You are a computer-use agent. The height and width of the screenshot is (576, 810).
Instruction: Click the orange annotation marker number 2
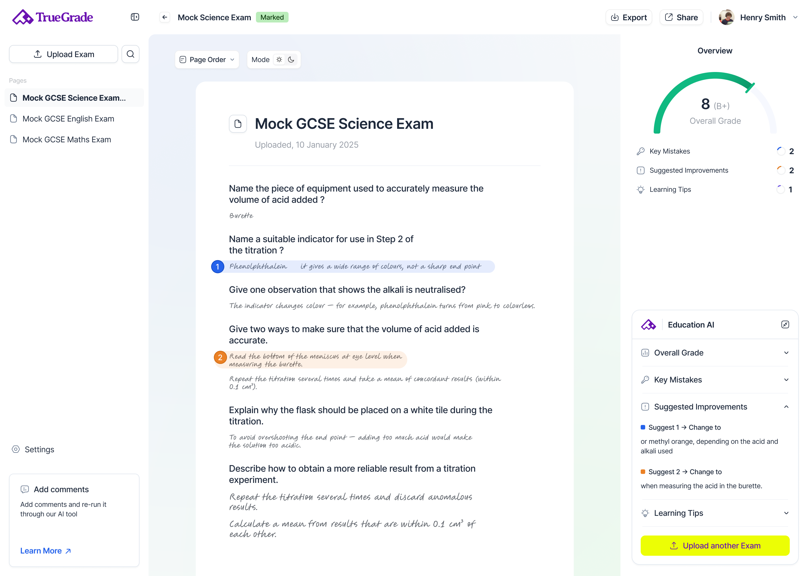point(220,357)
